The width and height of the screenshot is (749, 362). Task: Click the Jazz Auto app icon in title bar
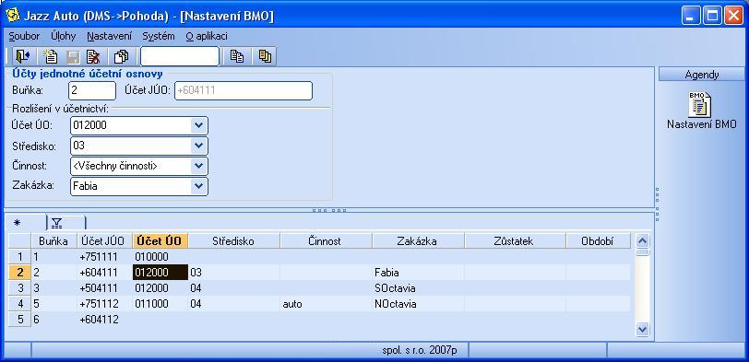[13, 16]
